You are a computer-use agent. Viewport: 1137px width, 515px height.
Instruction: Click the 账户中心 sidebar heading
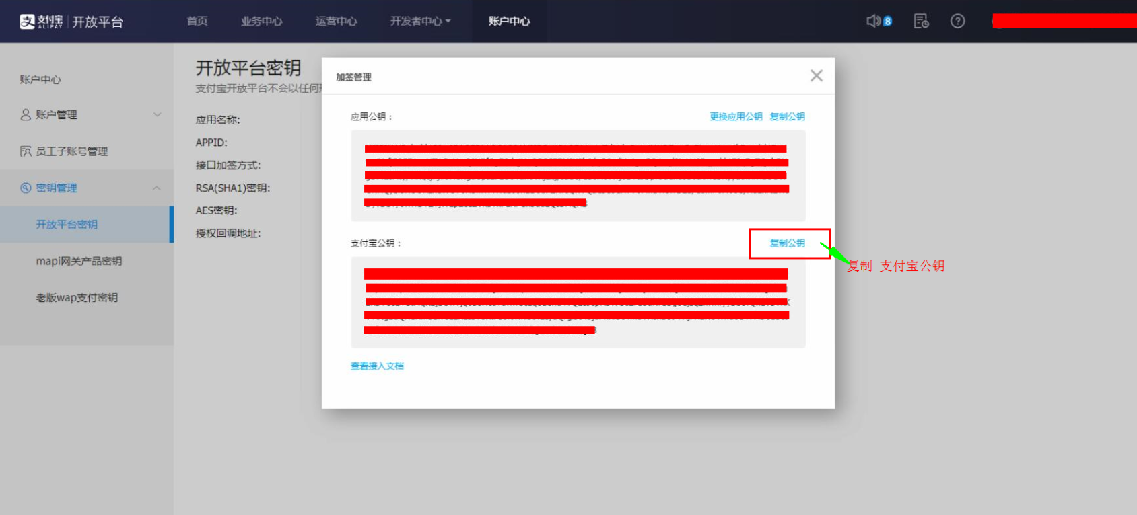tap(40, 79)
